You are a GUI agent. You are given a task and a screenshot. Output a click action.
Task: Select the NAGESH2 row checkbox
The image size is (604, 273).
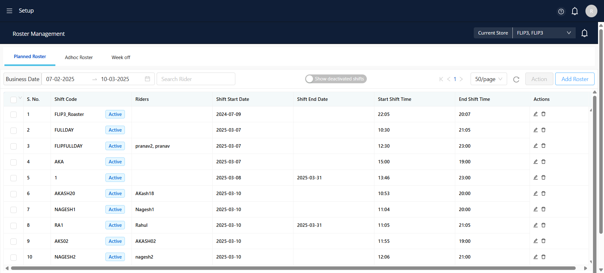(13, 257)
